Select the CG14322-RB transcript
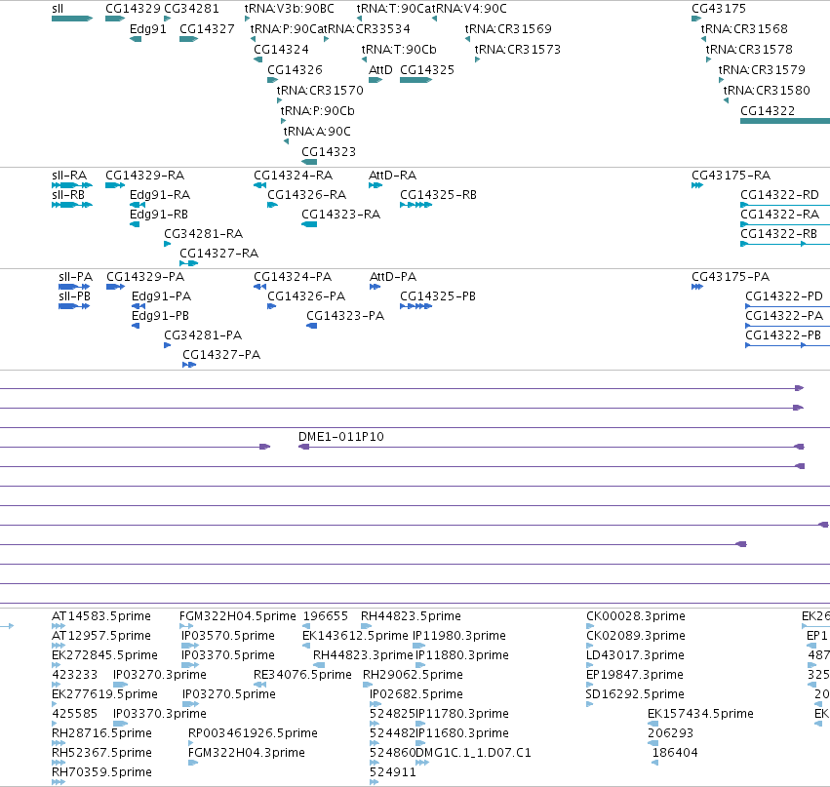Viewport: 830px width, 787px height. click(785, 244)
